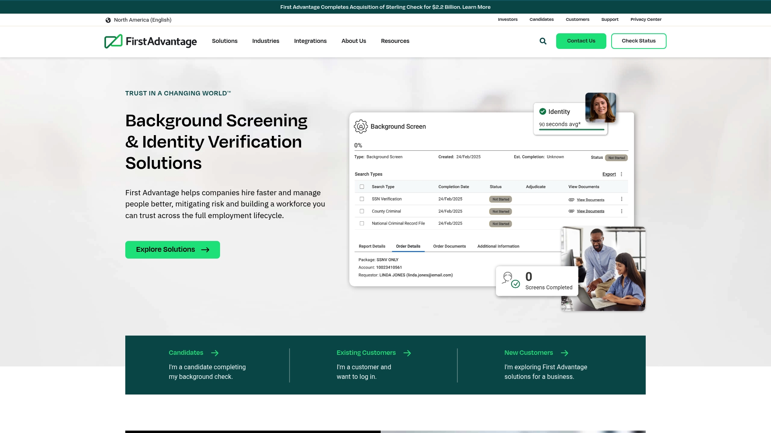Open the Investors link
The height and width of the screenshot is (433, 771).
(508, 19)
